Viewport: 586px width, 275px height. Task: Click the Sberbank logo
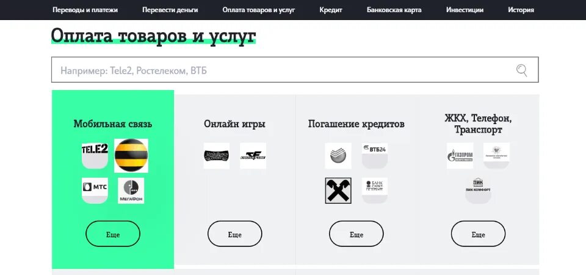click(x=338, y=156)
